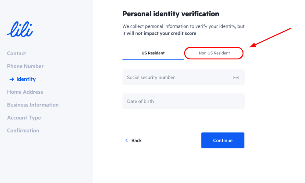Select the Account Type step
The width and height of the screenshot is (305, 183).
tap(24, 118)
